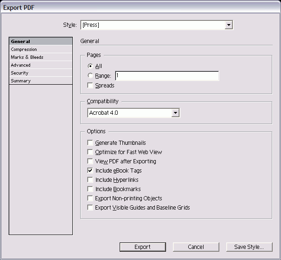Open the Style dropdown showing [Press]
The width and height of the screenshot is (281, 260).
click(x=156, y=25)
